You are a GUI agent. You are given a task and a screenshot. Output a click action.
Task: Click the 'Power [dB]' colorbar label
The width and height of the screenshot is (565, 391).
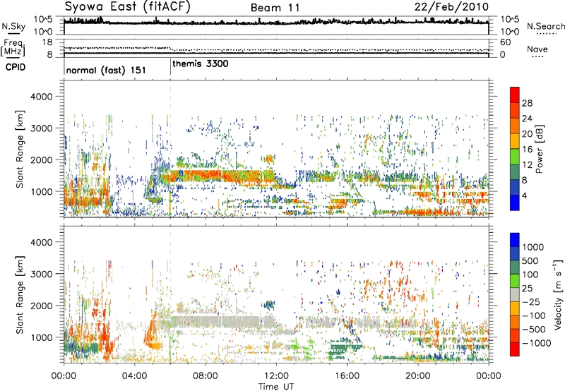coord(539,149)
